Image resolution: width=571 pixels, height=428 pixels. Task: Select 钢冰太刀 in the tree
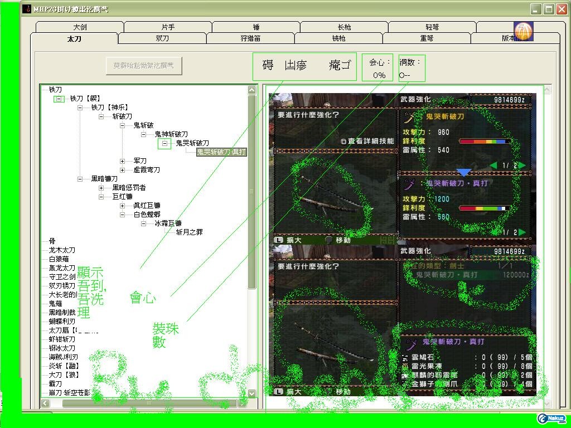[62, 348]
